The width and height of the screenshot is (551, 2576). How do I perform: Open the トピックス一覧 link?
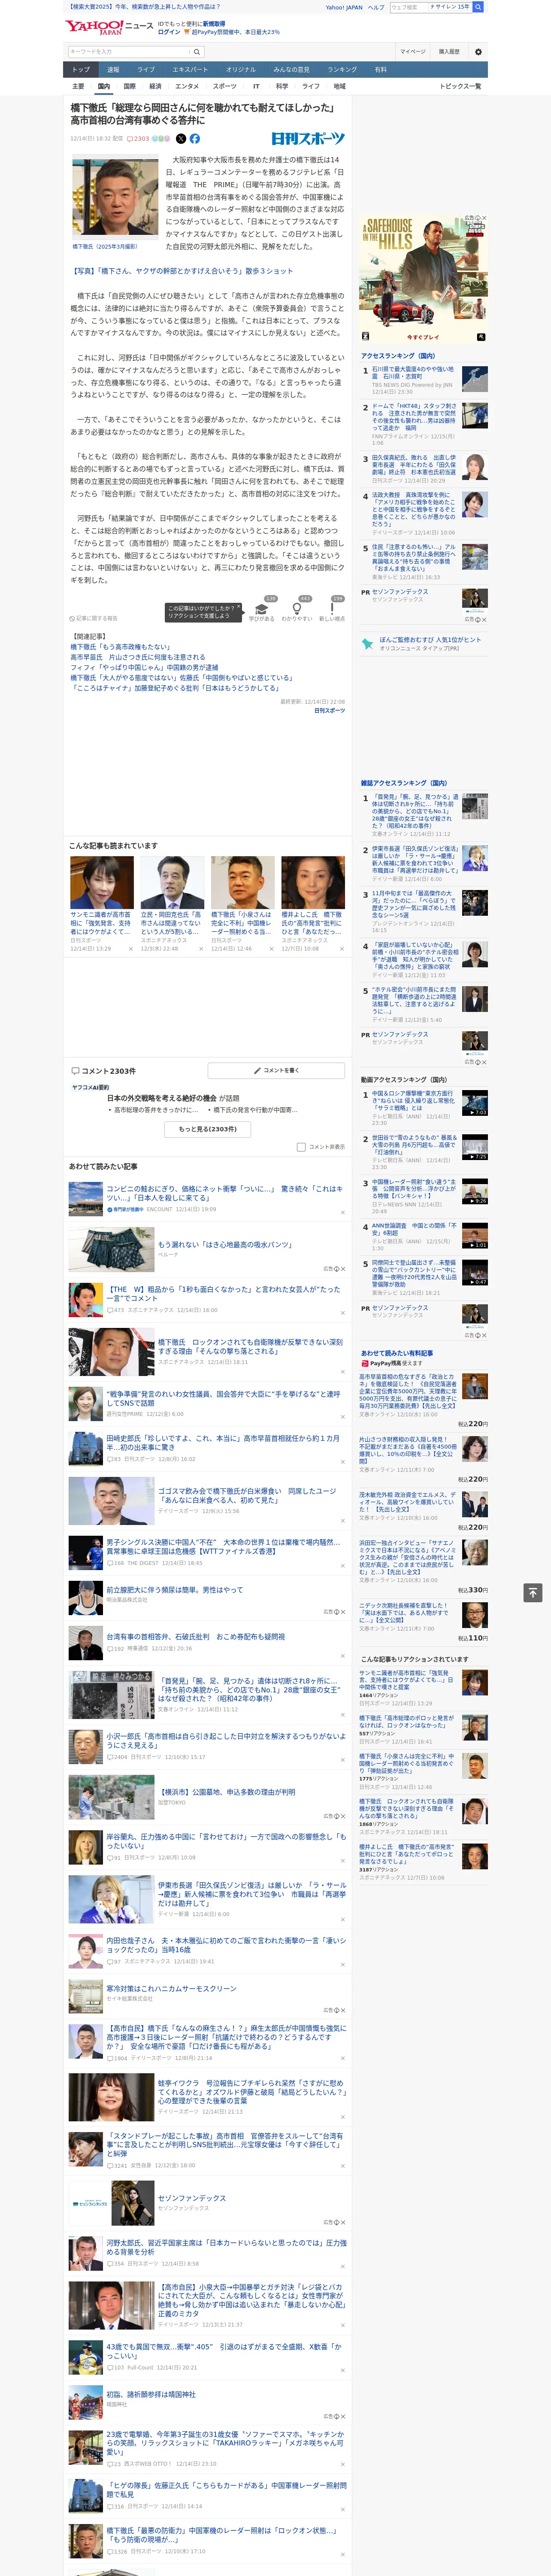460,86
